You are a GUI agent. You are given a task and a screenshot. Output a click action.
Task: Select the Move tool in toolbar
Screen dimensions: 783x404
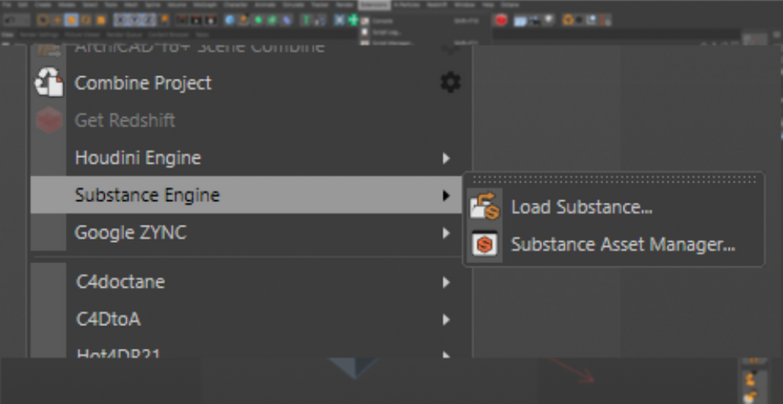[57, 20]
